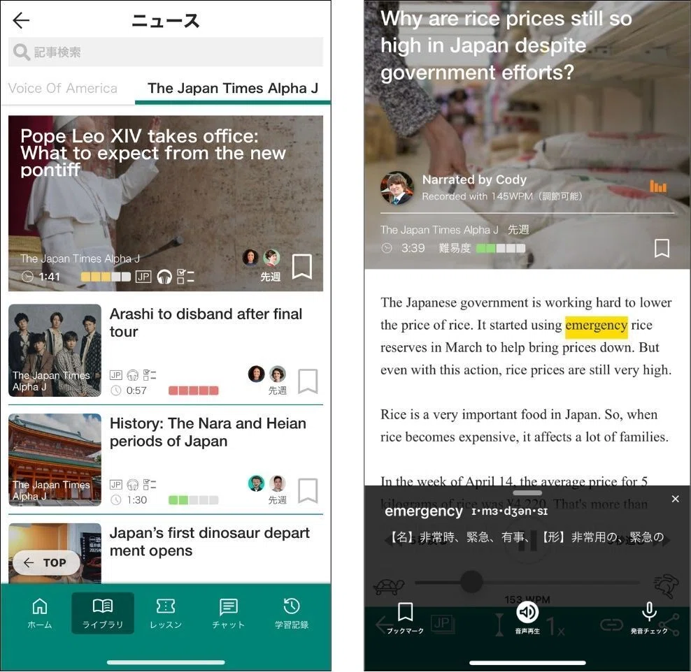The height and width of the screenshot is (672, 691).
Task: Tap the JP translation icon on Pope article
Action: tap(143, 277)
